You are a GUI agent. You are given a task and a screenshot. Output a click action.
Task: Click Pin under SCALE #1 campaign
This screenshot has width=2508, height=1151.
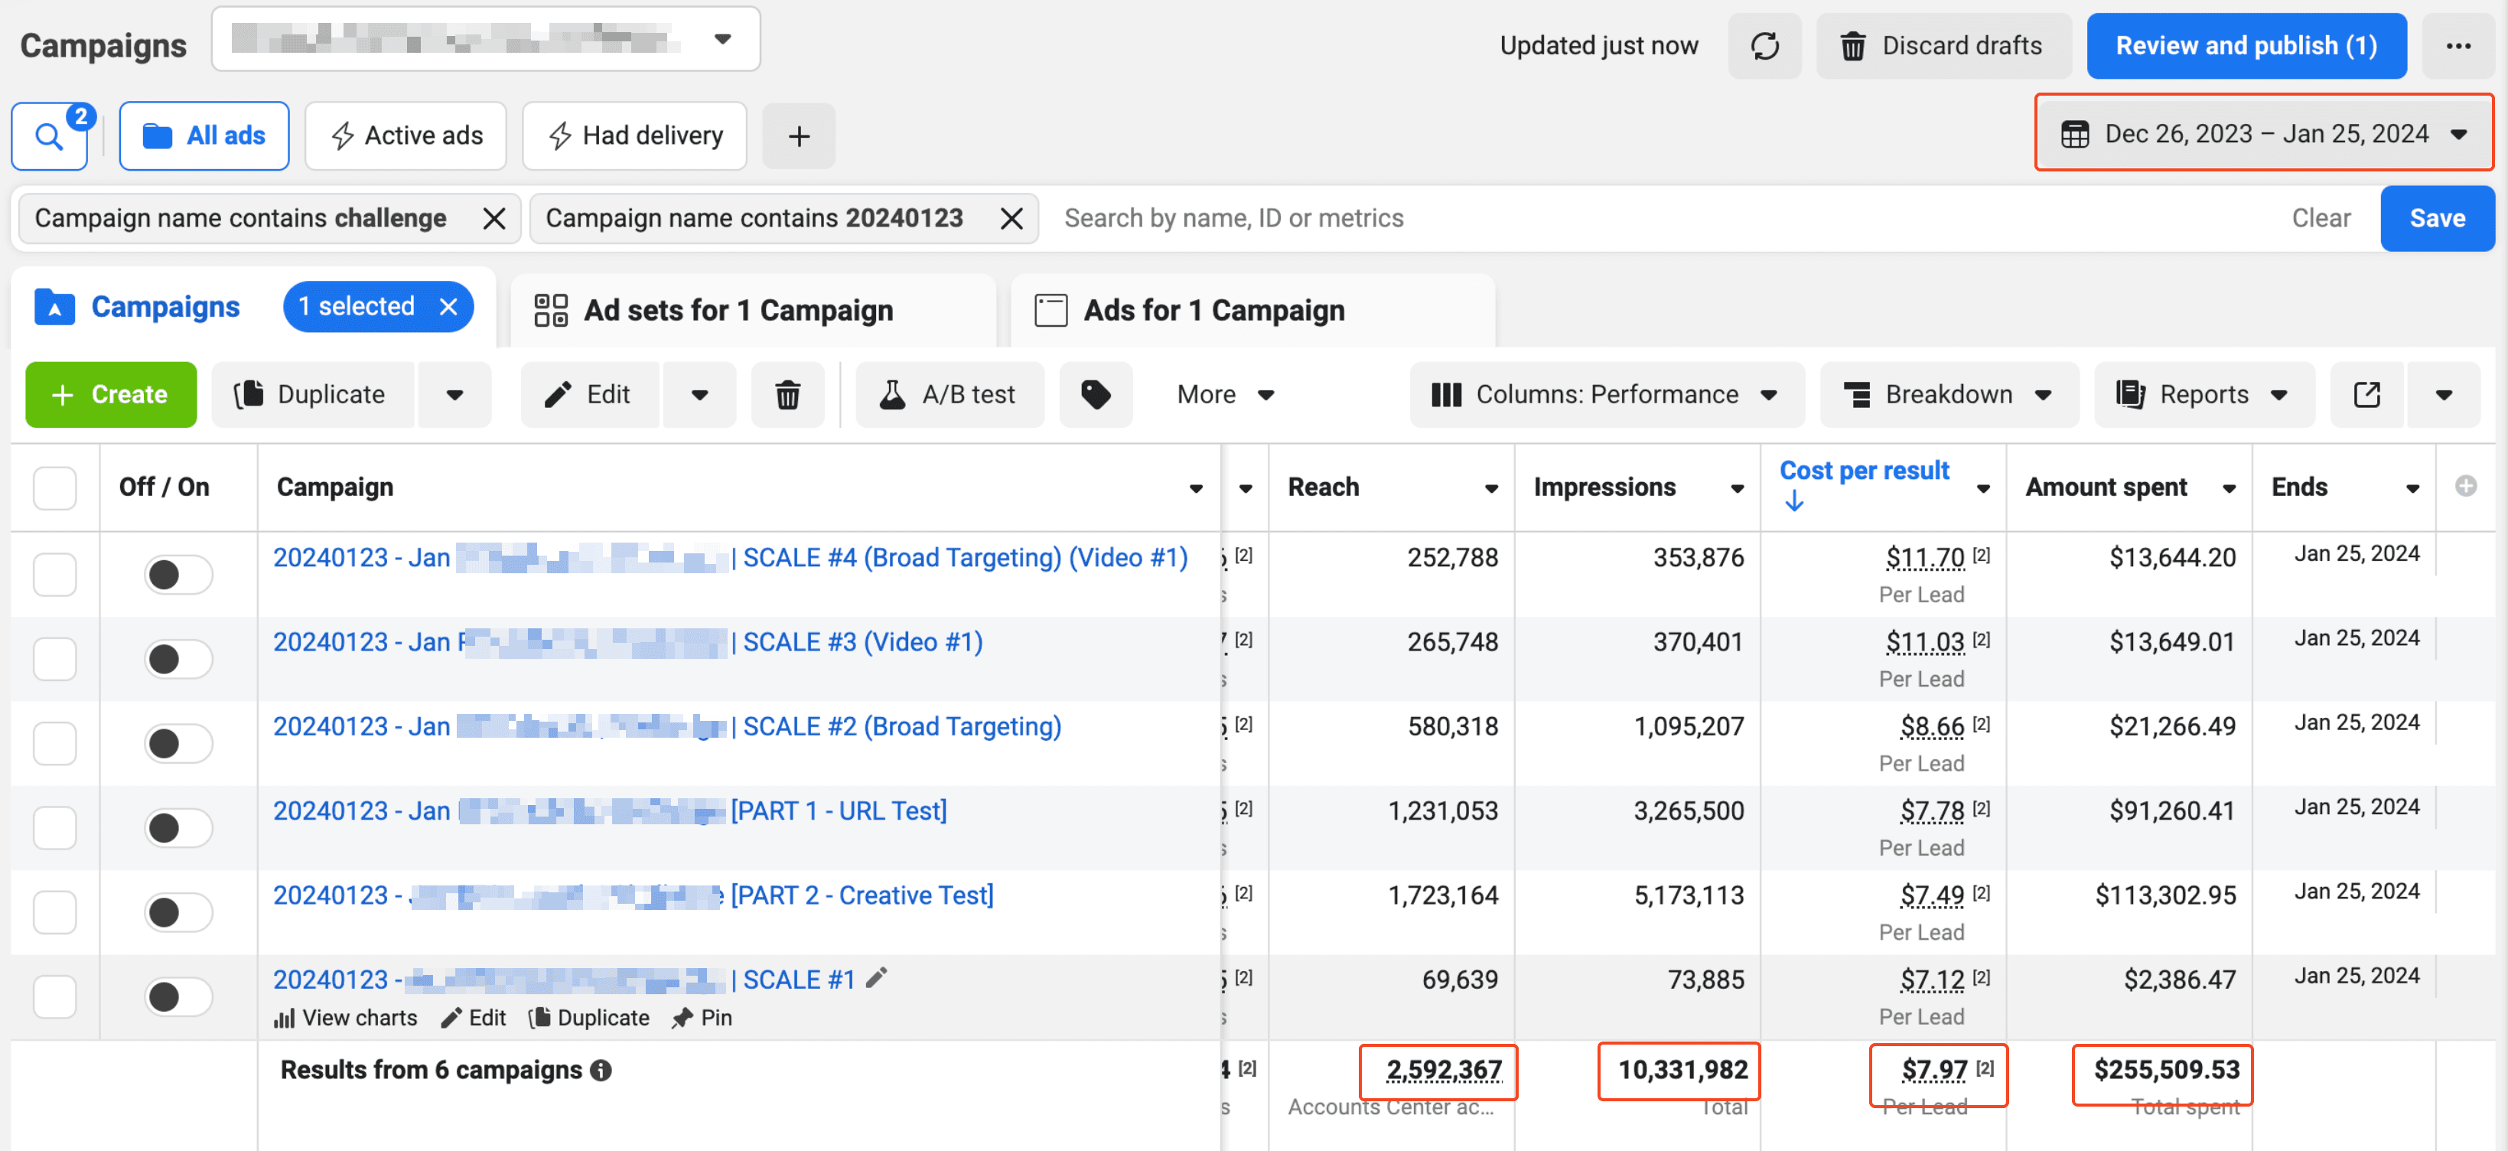pyautogui.click(x=702, y=1018)
